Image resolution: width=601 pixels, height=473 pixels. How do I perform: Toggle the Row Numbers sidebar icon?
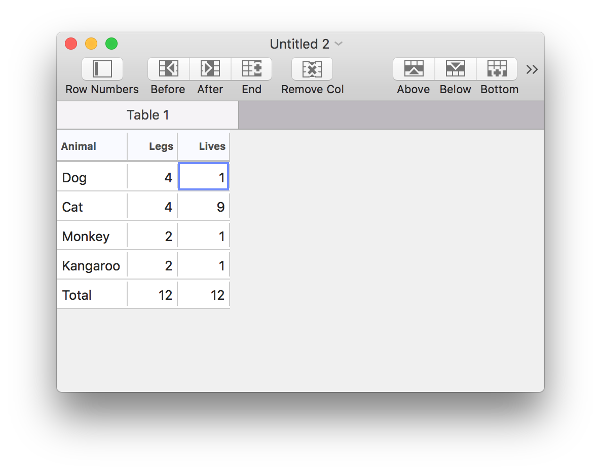[x=102, y=69]
